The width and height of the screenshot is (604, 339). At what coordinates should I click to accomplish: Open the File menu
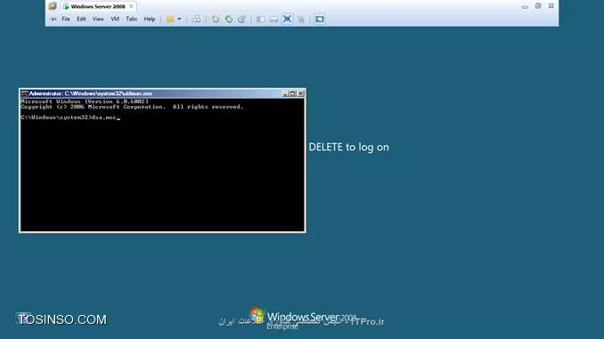[x=66, y=19]
